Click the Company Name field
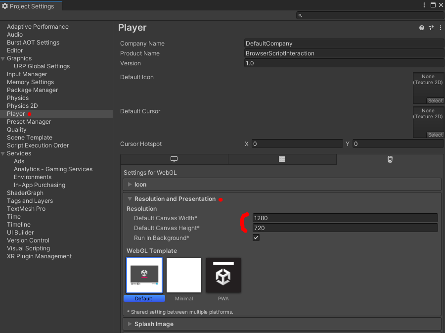 point(344,44)
